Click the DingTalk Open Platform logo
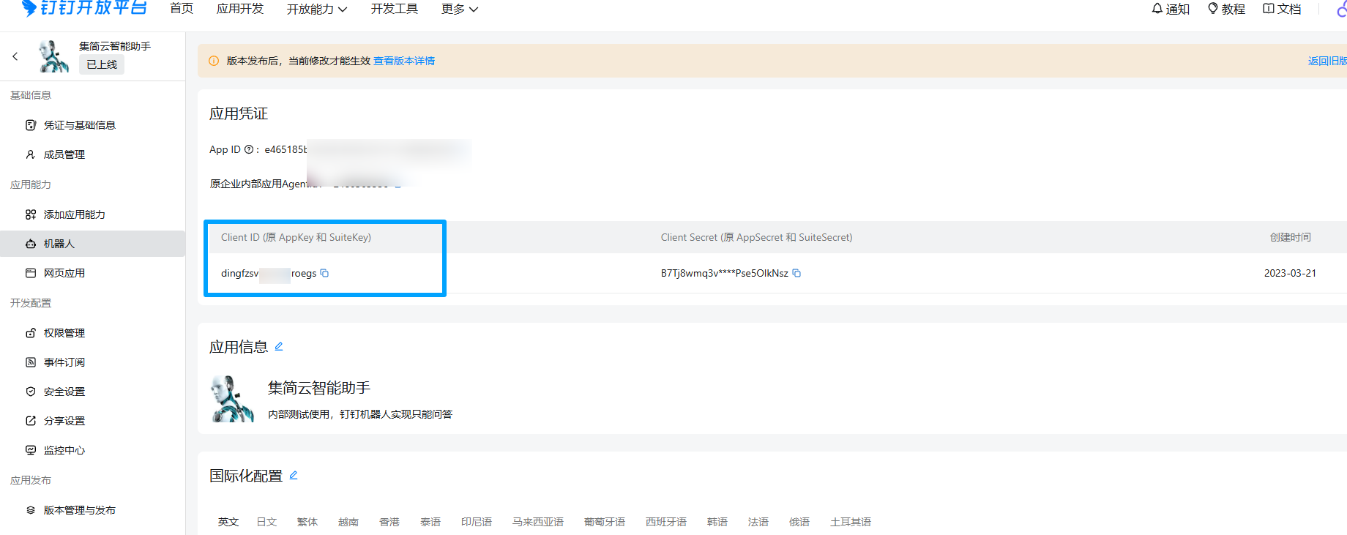This screenshot has width=1347, height=535. (x=85, y=8)
